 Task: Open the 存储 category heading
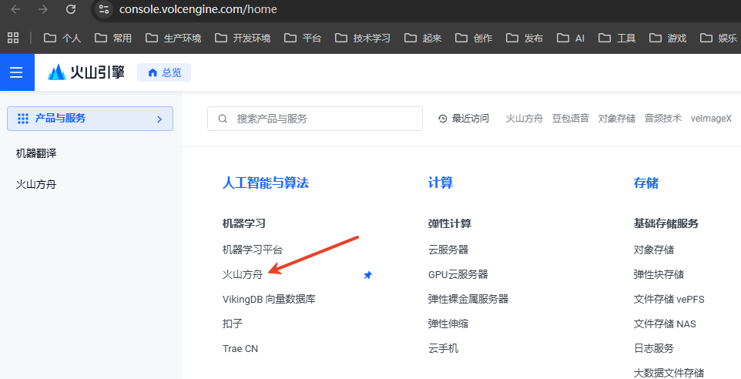click(646, 183)
